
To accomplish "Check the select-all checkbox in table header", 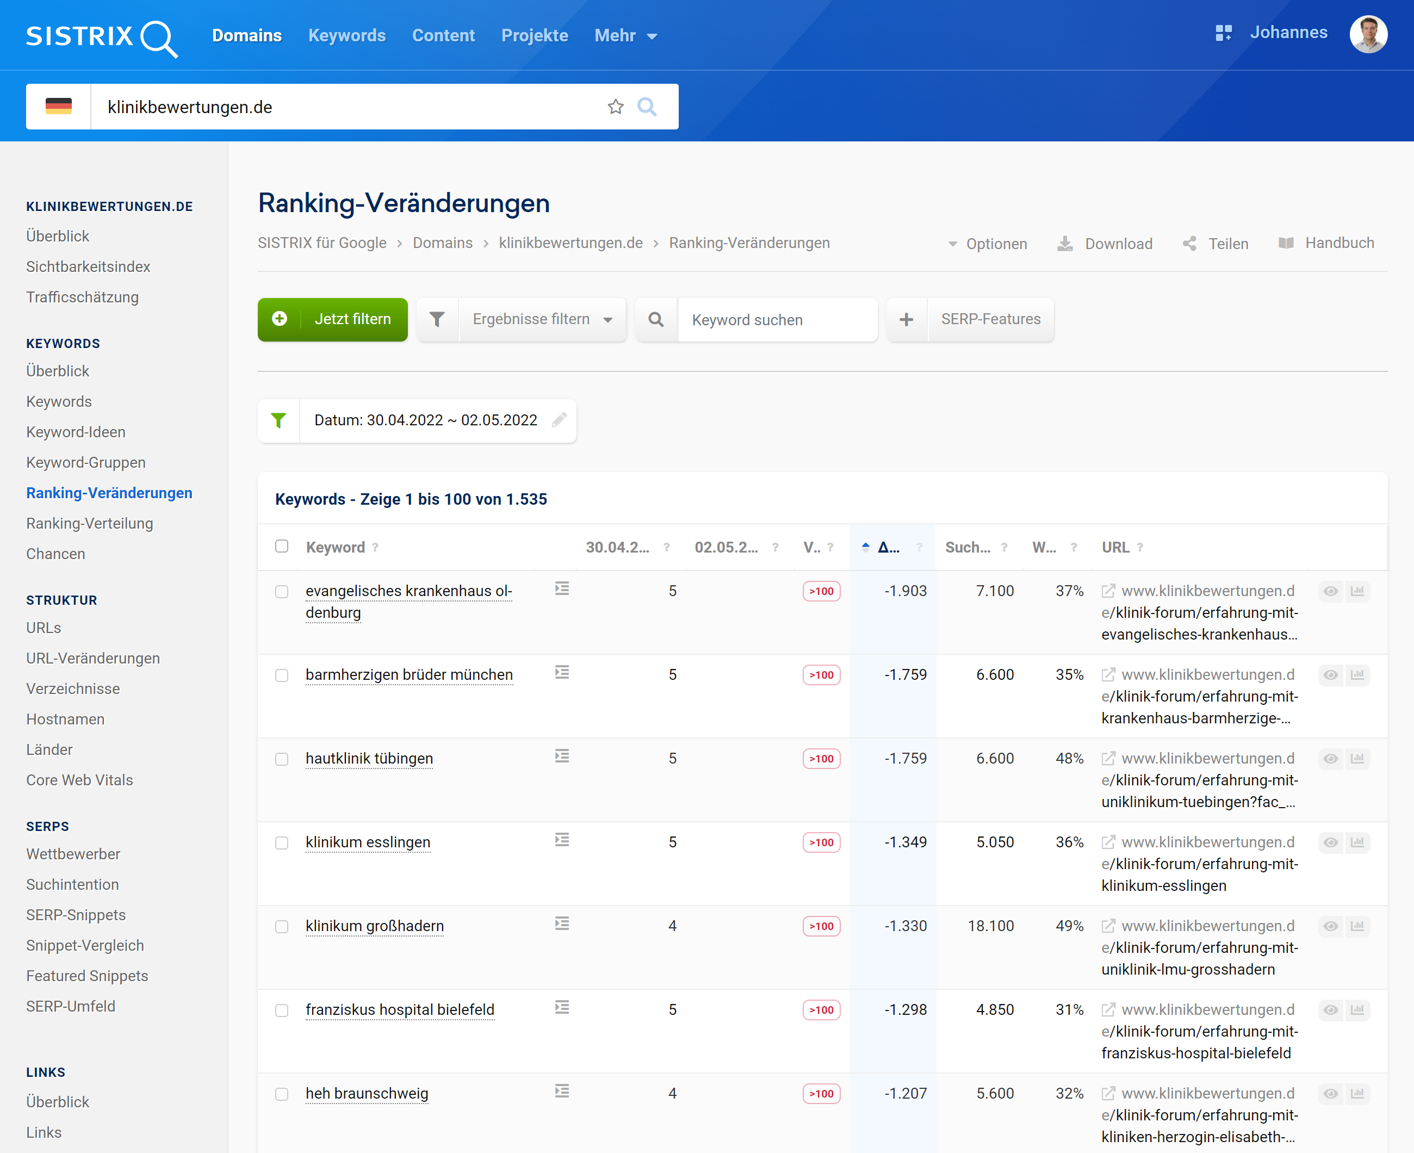I will [x=282, y=546].
